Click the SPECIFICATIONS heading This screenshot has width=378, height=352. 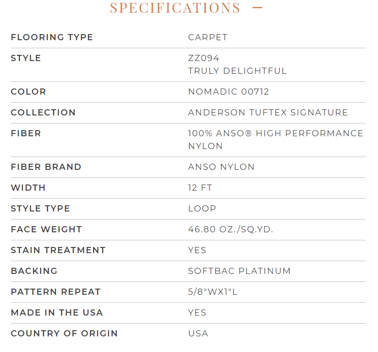(x=175, y=8)
